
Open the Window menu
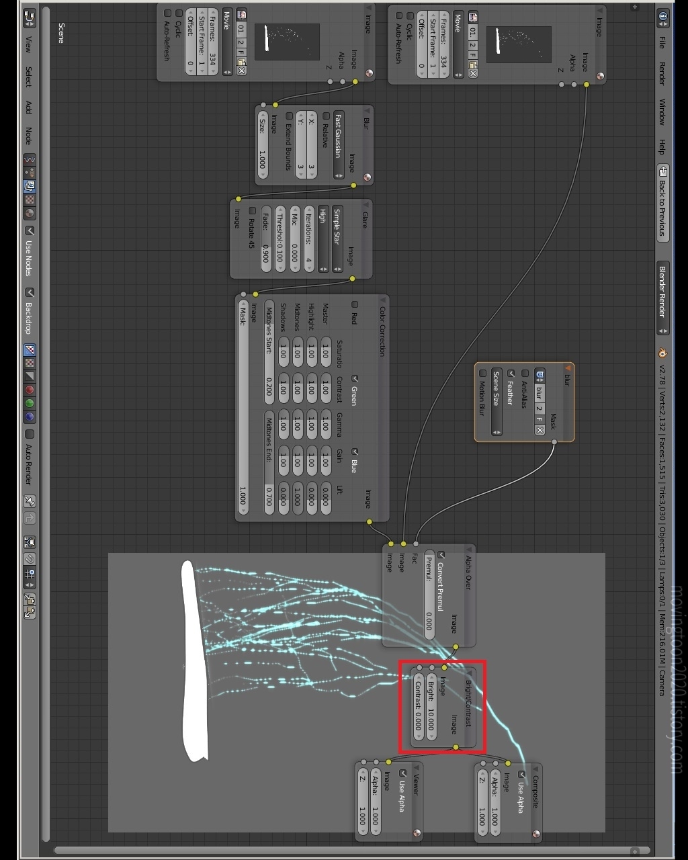click(662, 112)
